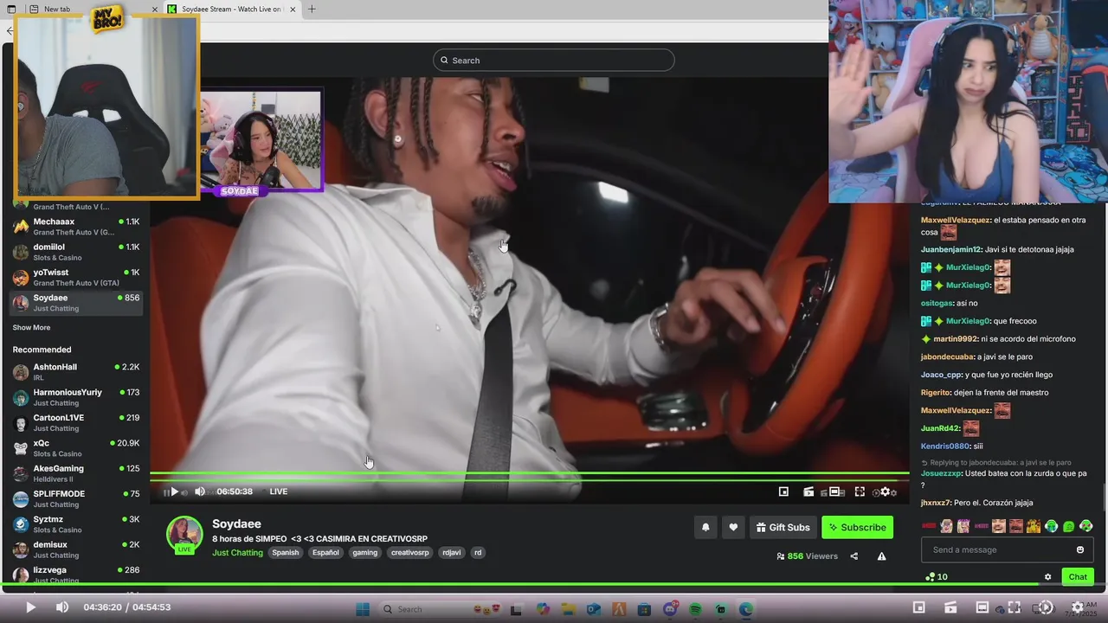Open Mechaaax channel in sidebar
Screen dimensions: 1108x623
point(75,227)
